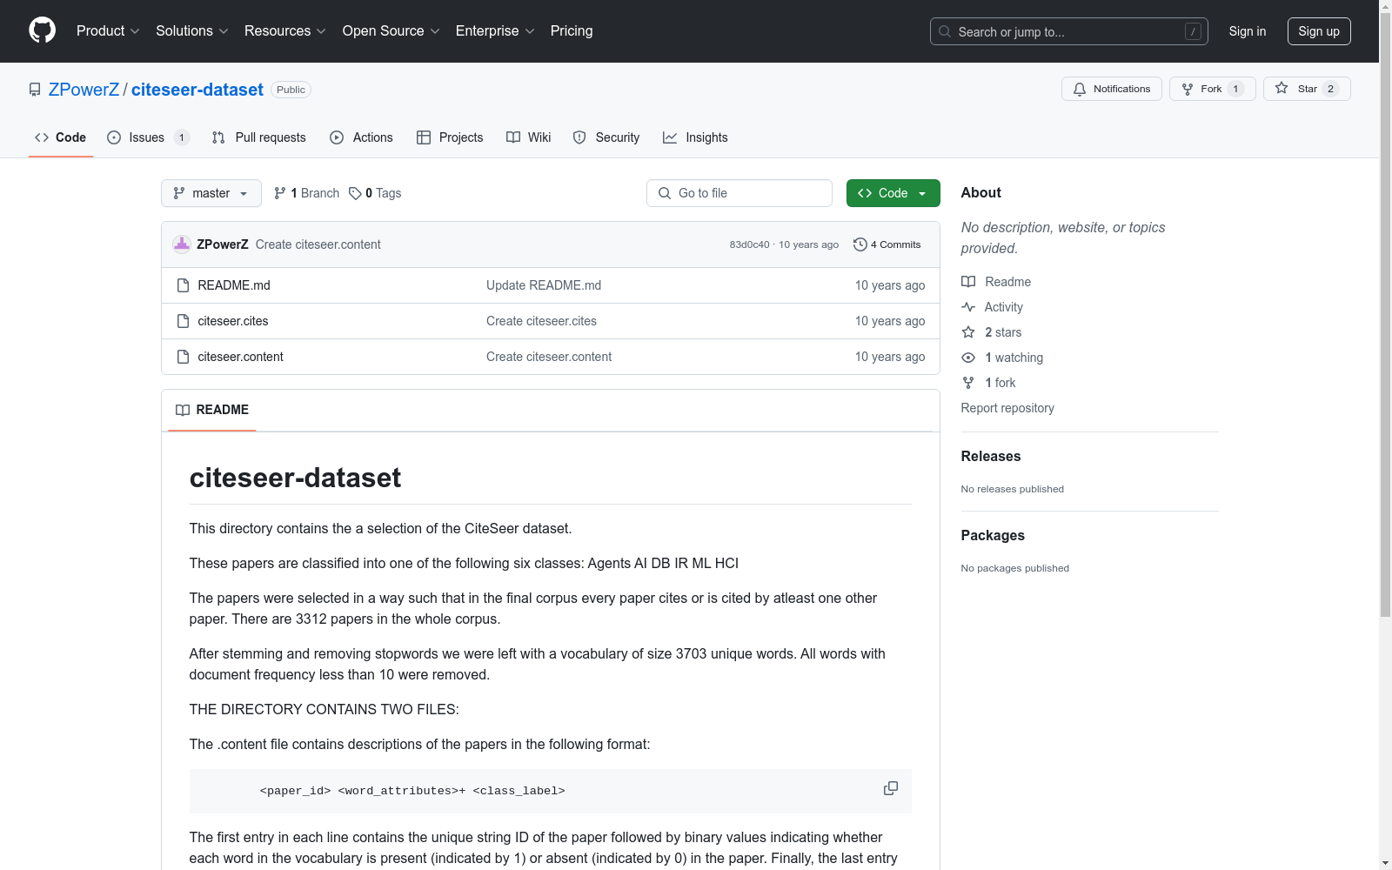This screenshot has height=870, width=1392.
Task: Click the tag icon beside 0 Tags
Action: tap(355, 193)
